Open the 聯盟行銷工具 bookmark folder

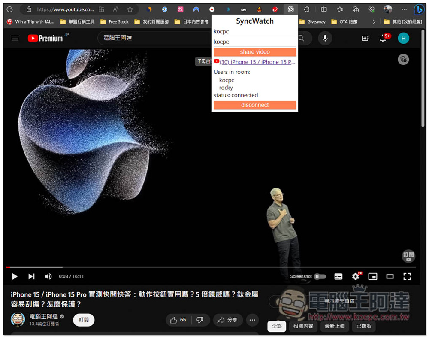[x=77, y=21]
